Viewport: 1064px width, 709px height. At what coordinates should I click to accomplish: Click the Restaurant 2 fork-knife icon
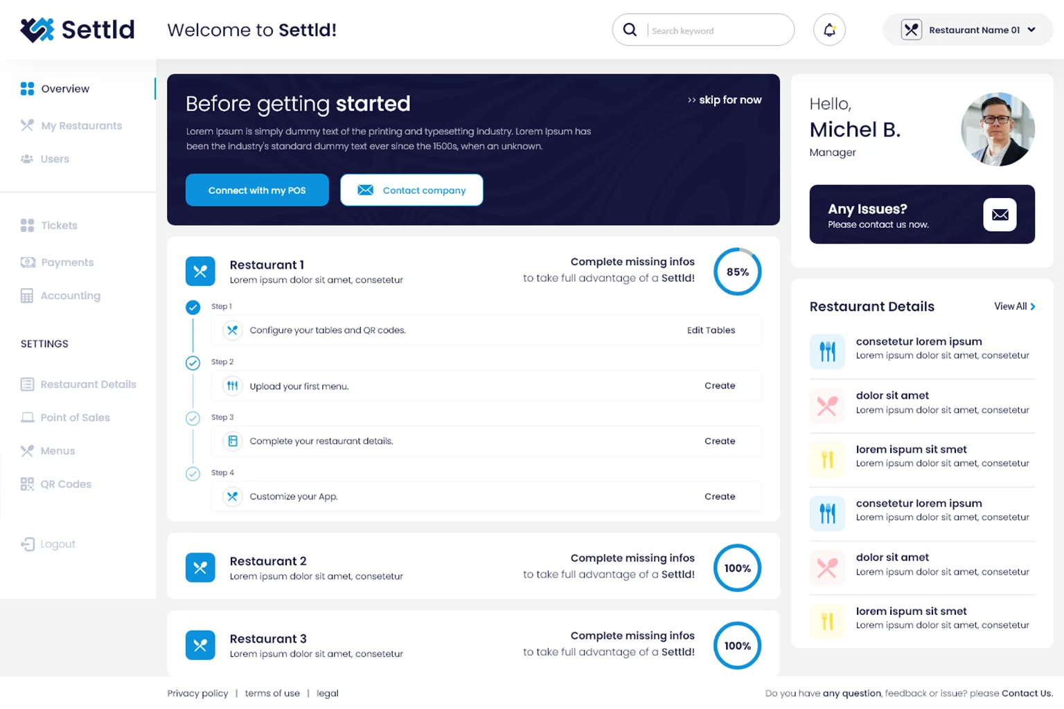point(200,568)
